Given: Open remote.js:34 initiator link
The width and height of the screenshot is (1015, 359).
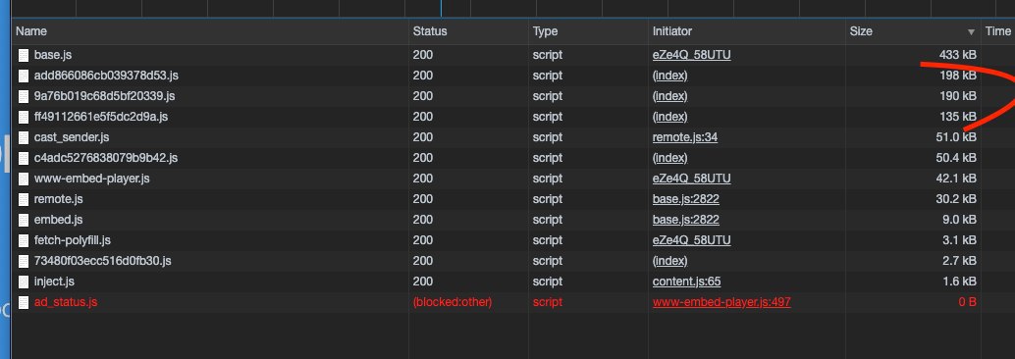Looking at the screenshot, I should [685, 137].
